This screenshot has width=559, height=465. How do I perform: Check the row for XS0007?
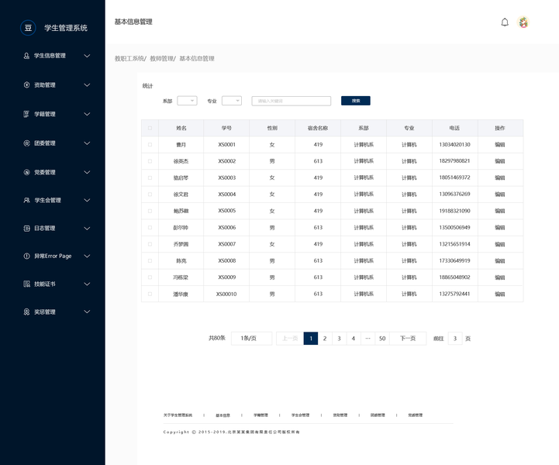point(150,244)
